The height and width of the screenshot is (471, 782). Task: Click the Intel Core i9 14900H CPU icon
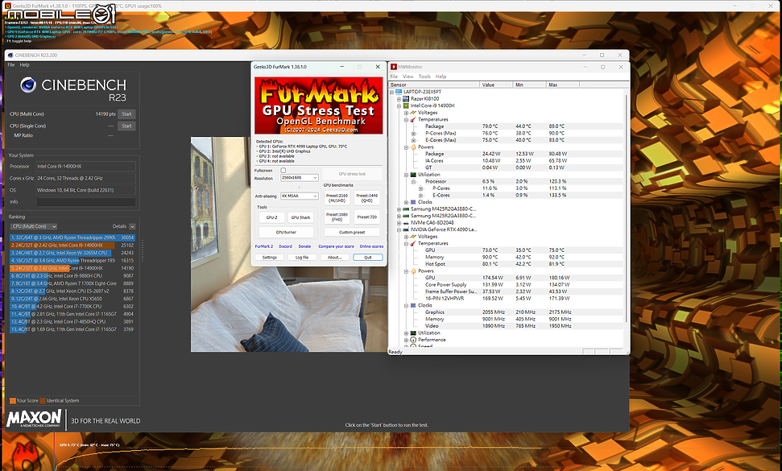405,105
